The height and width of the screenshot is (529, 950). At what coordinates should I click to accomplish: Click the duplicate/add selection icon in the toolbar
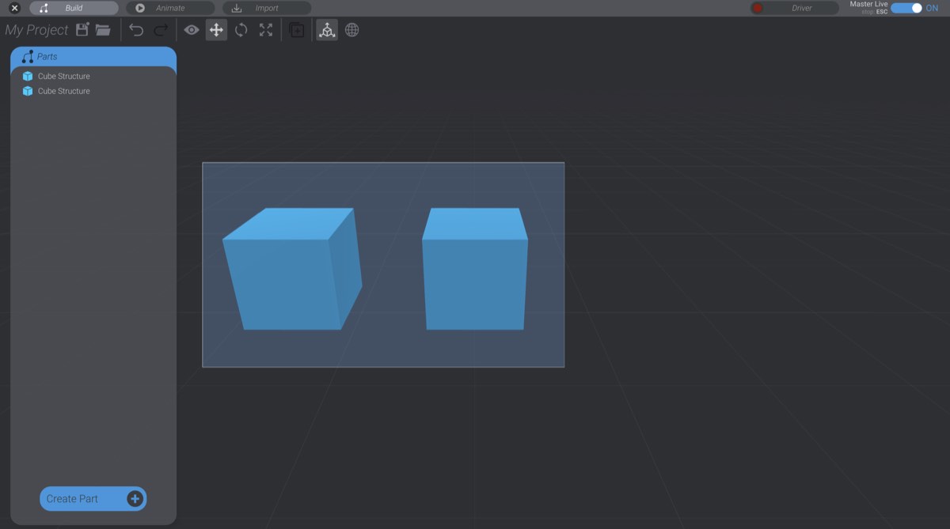(297, 29)
